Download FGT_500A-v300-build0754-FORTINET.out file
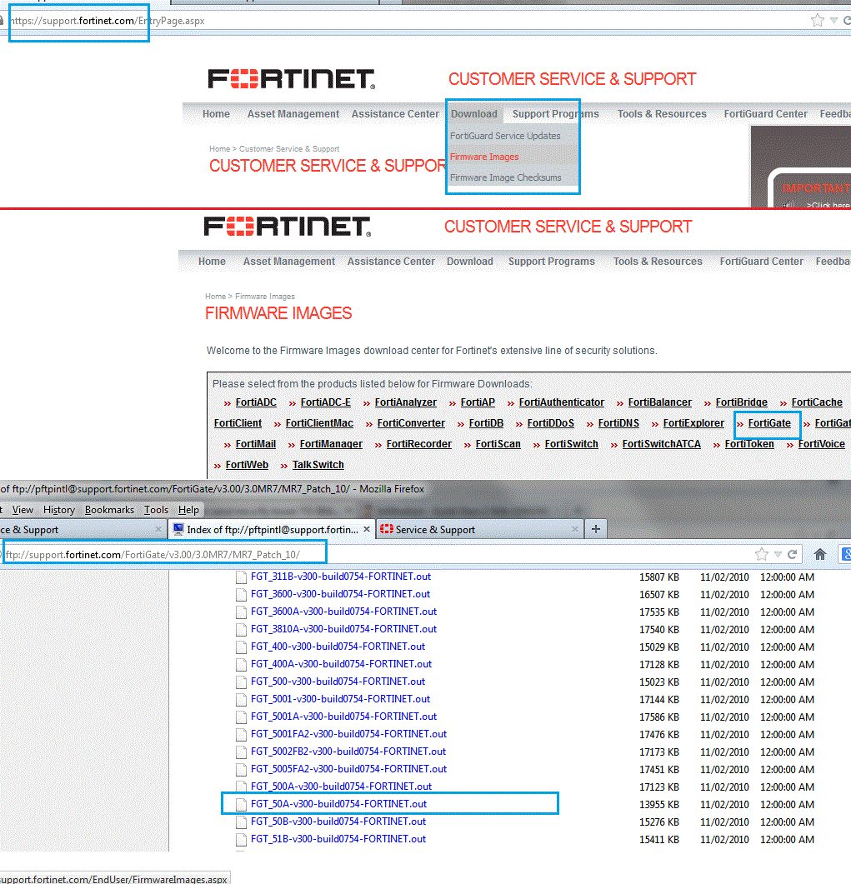 pyautogui.click(x=341, y=787)
